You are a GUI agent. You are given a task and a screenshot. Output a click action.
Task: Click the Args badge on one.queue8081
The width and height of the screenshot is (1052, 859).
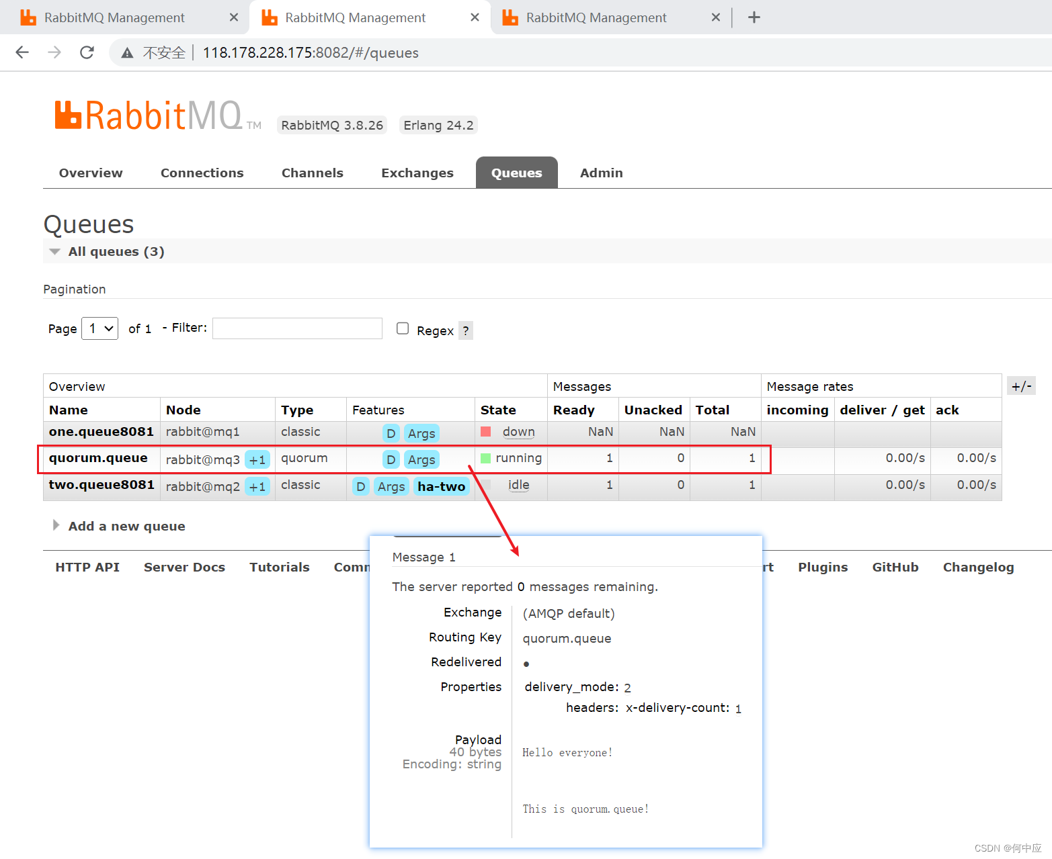[x=421, y=433]
